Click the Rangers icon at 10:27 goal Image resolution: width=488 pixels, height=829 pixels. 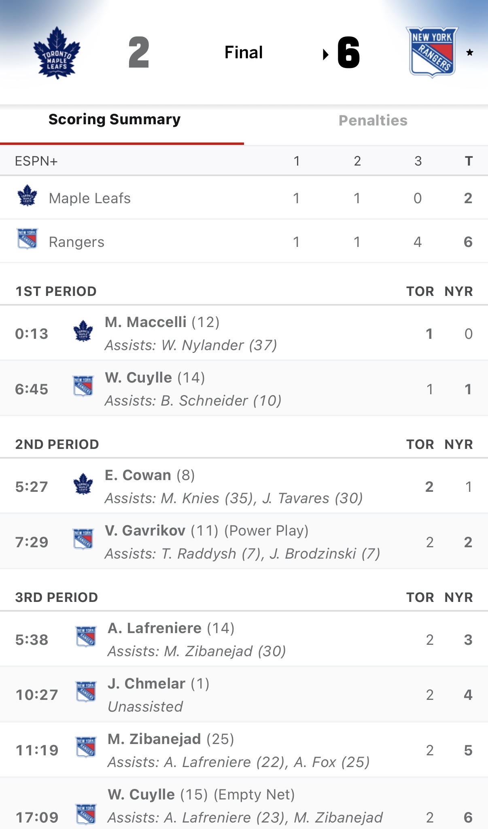click(x=86, y=692)
